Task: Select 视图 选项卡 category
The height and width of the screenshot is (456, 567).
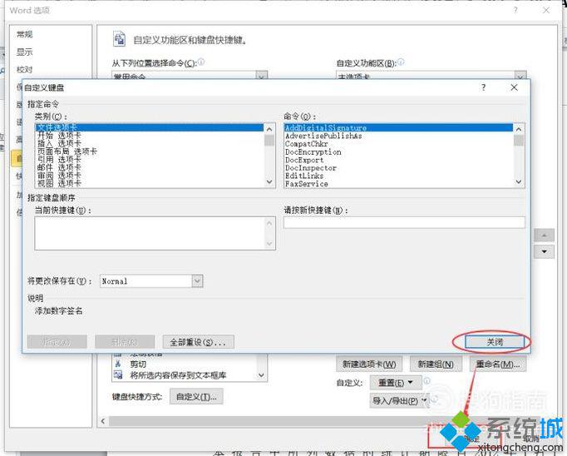Action: 150,183
